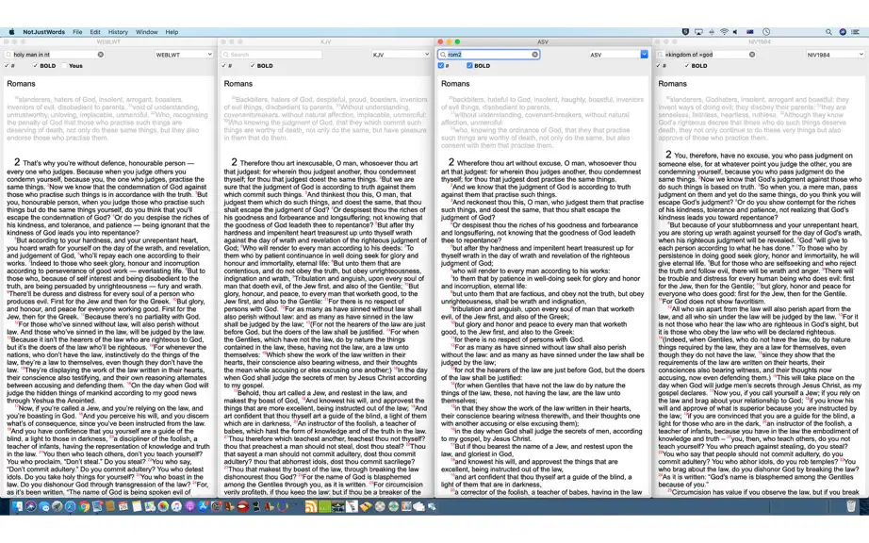Open Photos from the Dock
Image resolution: width=869 pixels, height=543 pixels.
pos(163,506)
